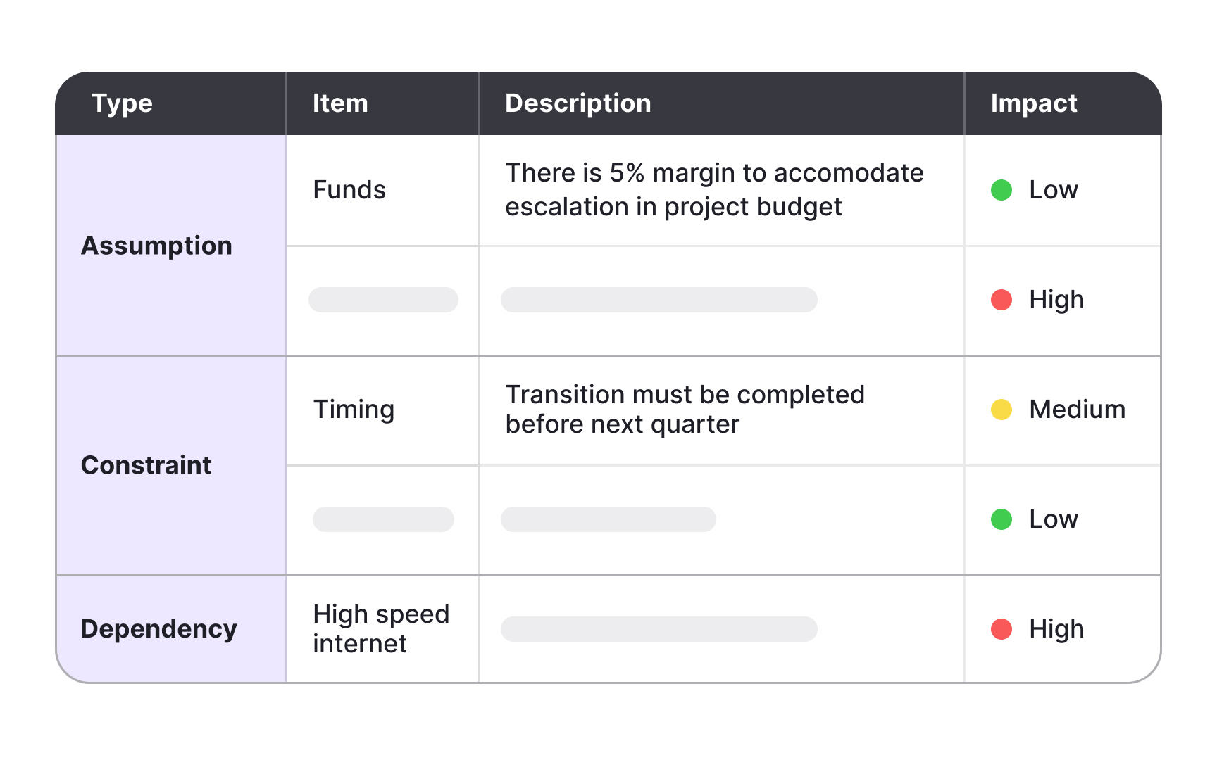The height and width of the screenshot is (760, 1217).
Task: Click the green dot below the Timing row
Action: click(1001, 519)
